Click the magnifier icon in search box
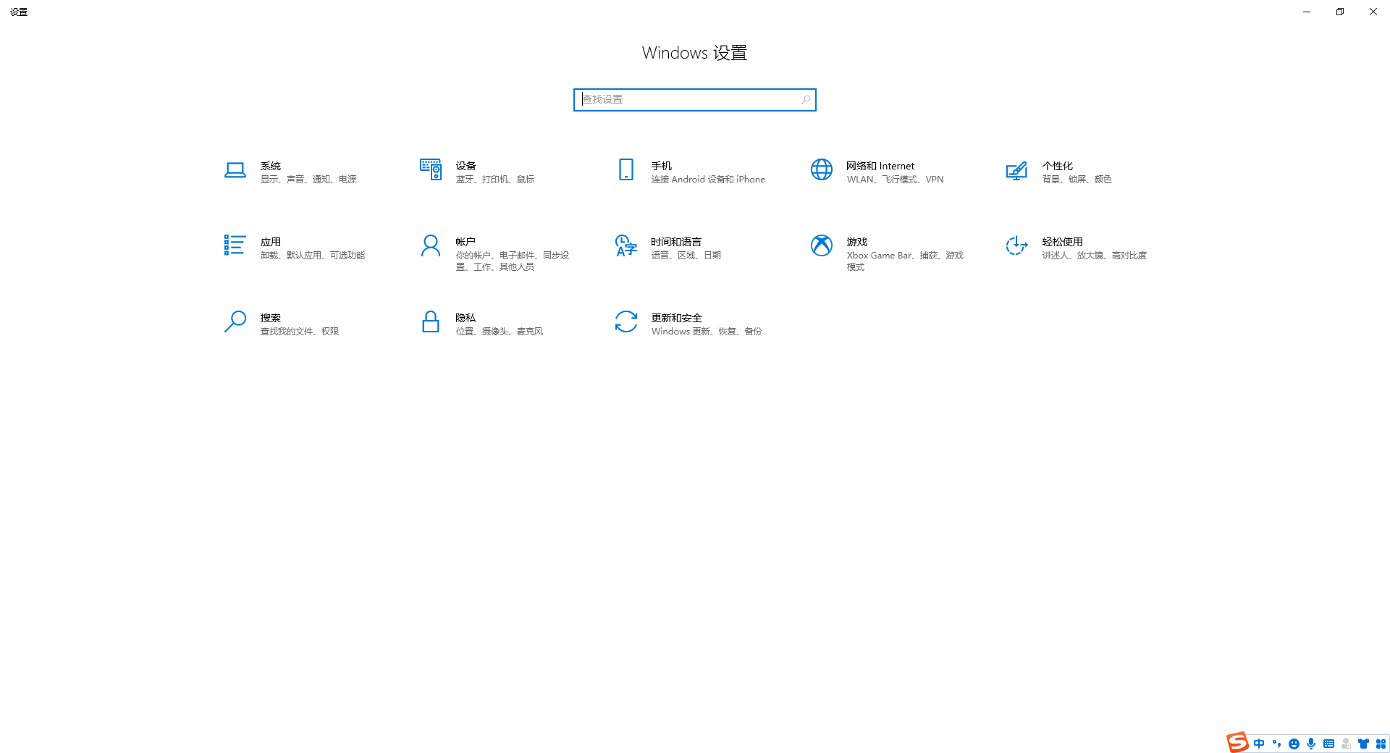This screenshot has height=753, width=1390. [805, 100]
